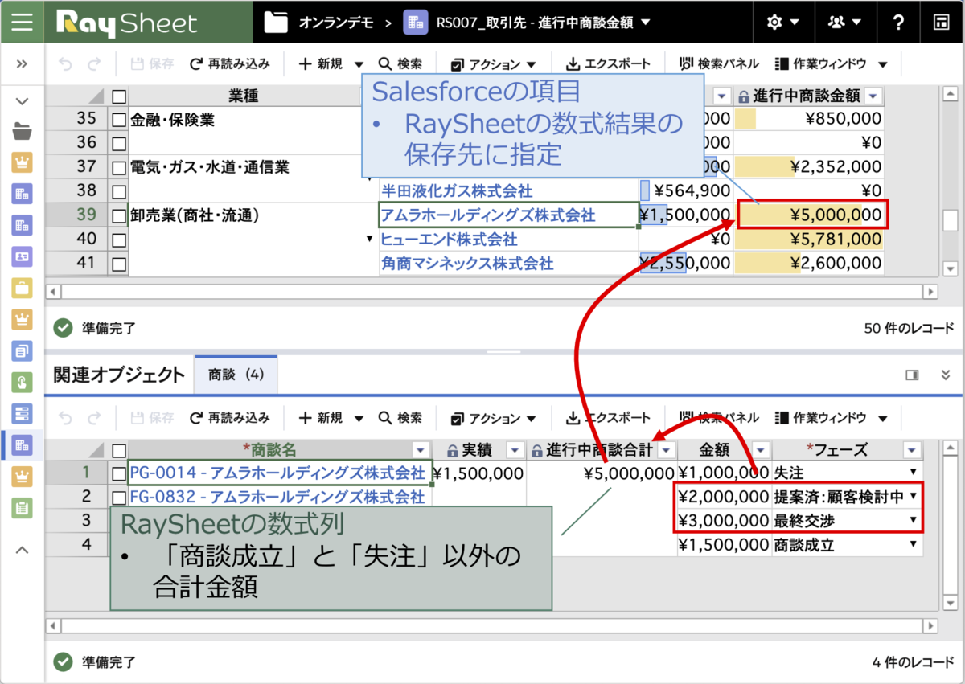Select the green hand pointer sidebar icon
Screen dimensions: 965x684
(x=22, y=382)
